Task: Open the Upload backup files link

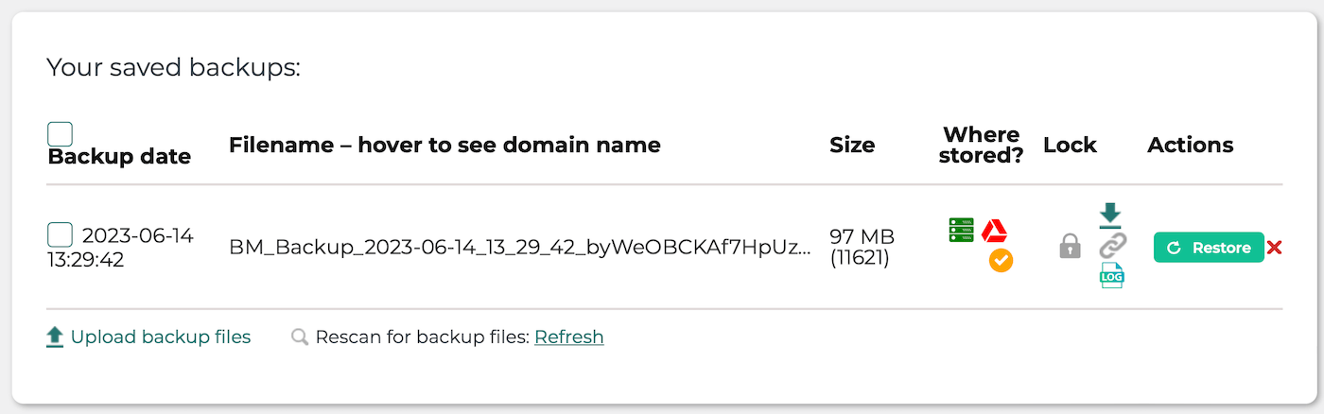Action: pos(161,336)
